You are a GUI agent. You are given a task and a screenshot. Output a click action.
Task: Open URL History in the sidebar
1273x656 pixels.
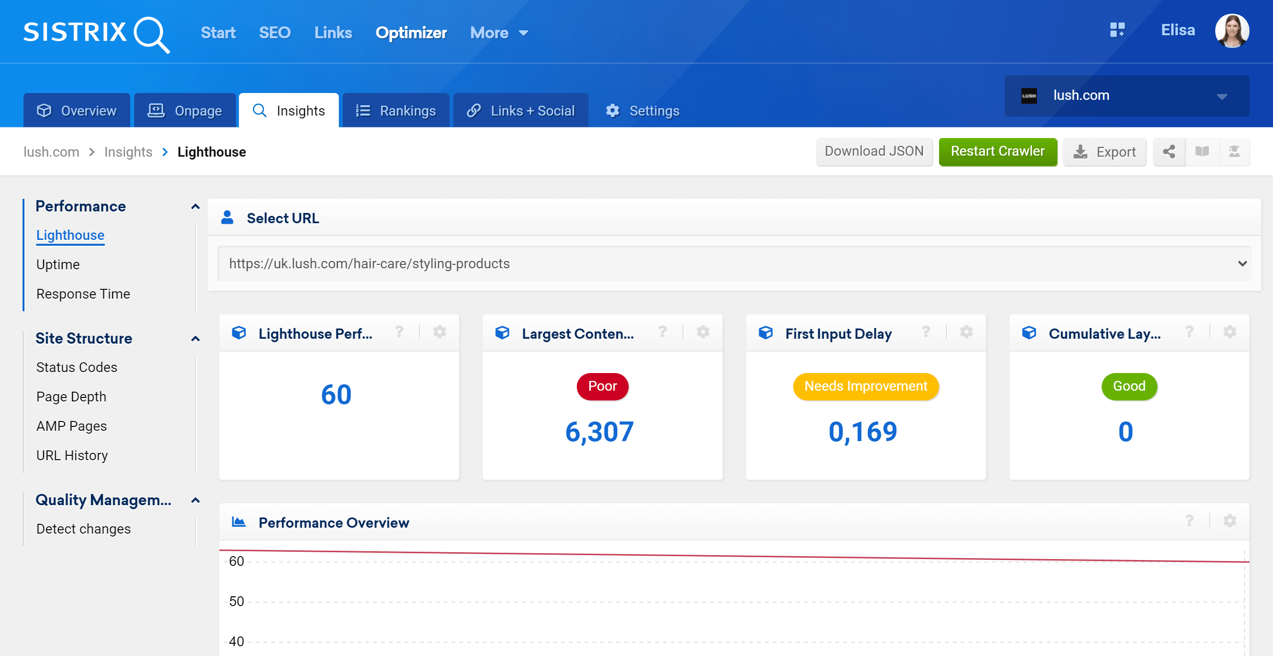click(x=71, y=456)
